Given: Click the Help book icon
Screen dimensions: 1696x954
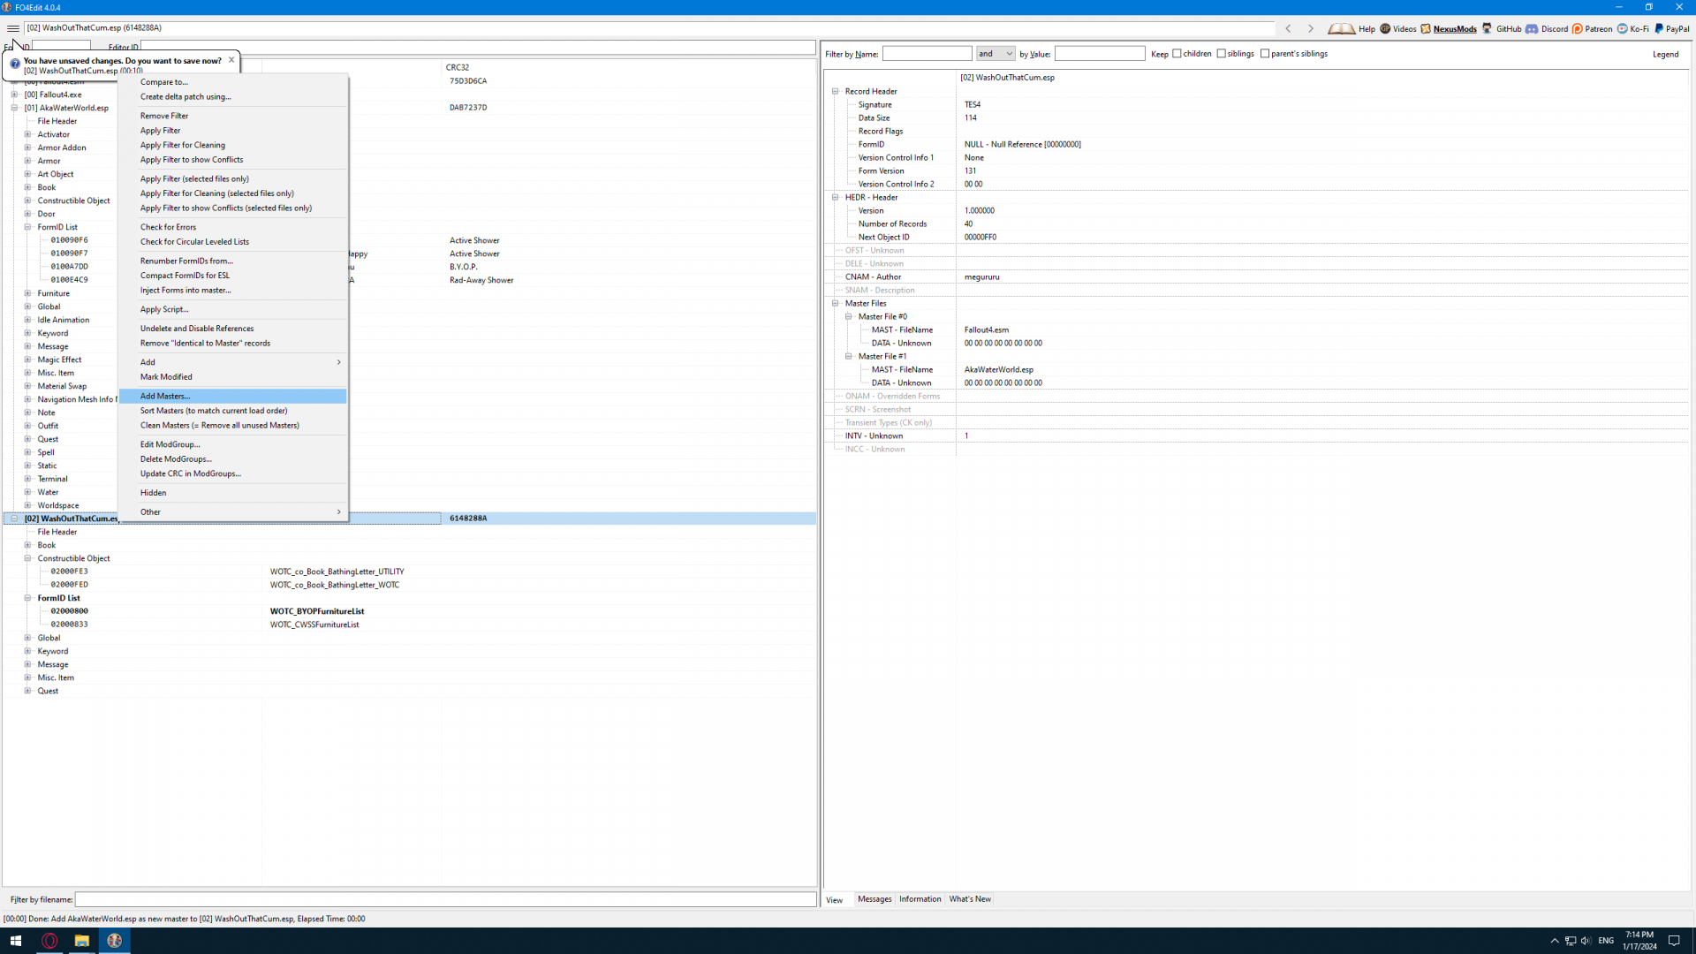Looking at the screenshot, I should pos(1341,28).
